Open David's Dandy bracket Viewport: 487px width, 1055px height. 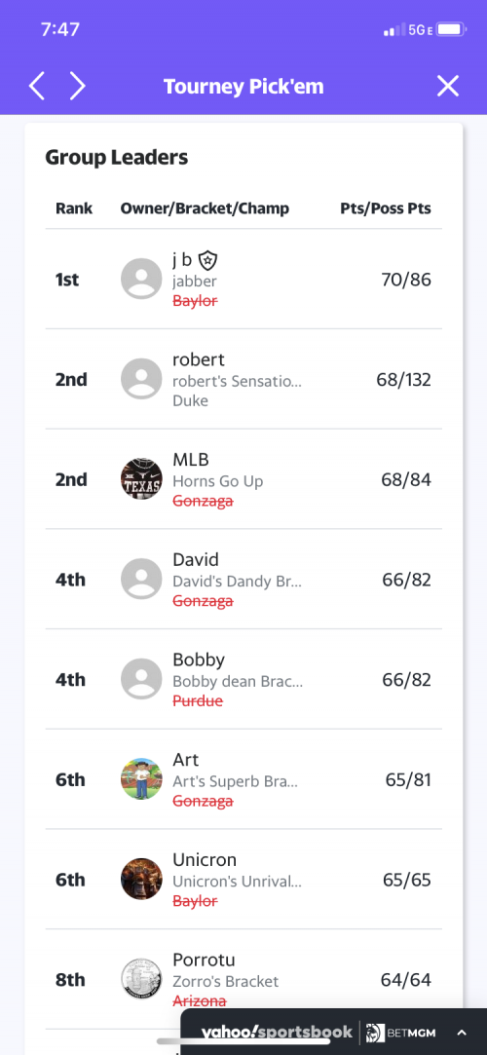pyautogui.click(x=237, y=582)
